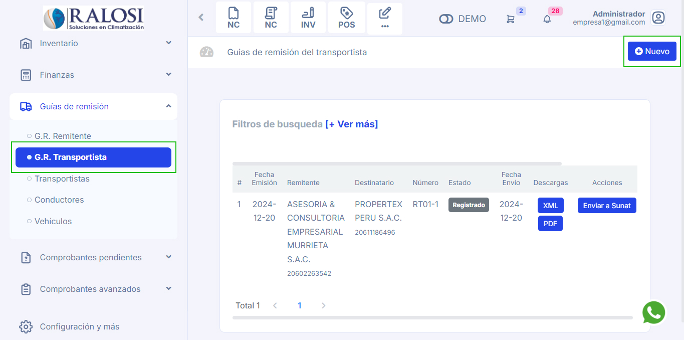The height and width of the screenshot is (340, 684).
Task: Click the first NC document icon
Action: coord(233,17)
